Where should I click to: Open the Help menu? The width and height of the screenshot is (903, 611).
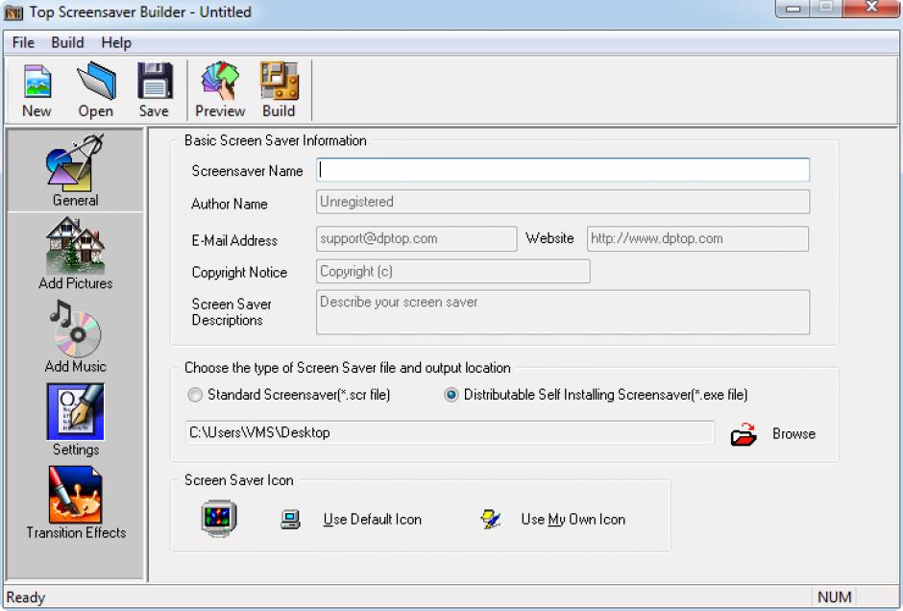[116, 42]
